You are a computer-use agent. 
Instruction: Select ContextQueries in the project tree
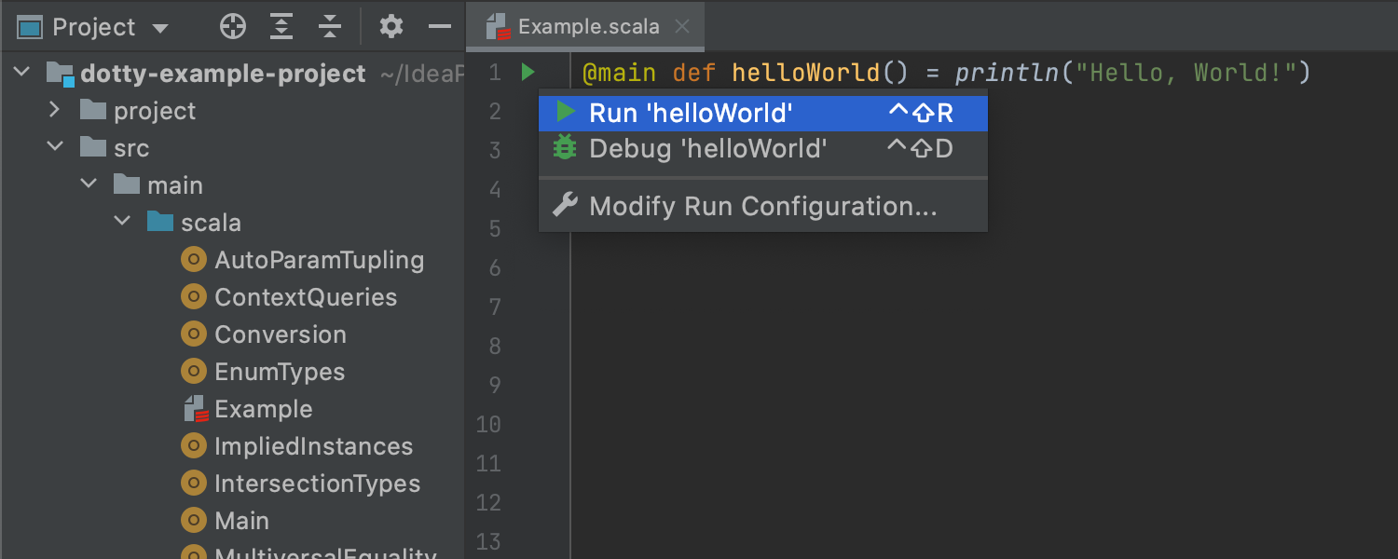click(306, 297)
